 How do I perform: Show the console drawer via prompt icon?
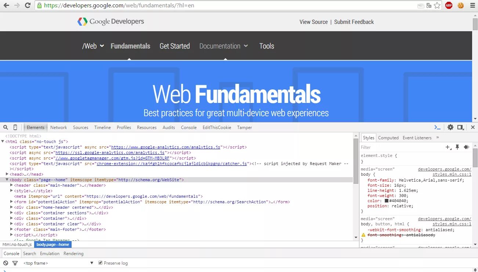[x=437, y=127]
